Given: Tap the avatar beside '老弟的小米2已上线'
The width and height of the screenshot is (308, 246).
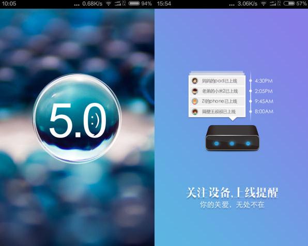Looking at the screenshot, I should 195,91.
